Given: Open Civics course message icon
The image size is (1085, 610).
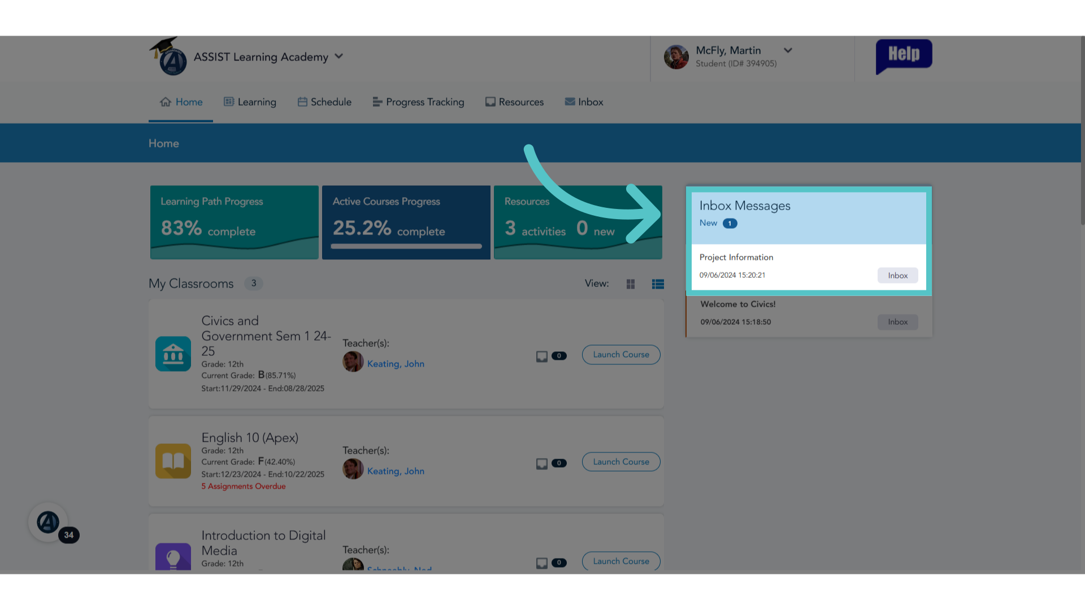Looking at the screenshot, I should 542,356.
